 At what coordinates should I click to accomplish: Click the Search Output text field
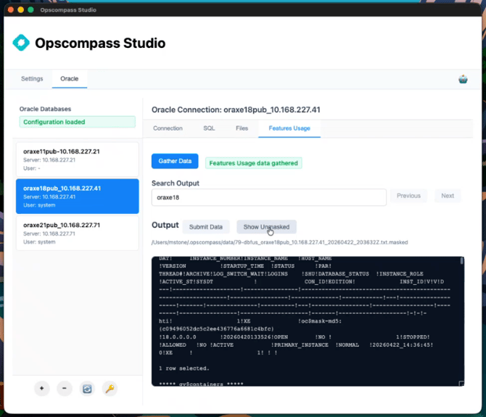click(x=268, y=197)
